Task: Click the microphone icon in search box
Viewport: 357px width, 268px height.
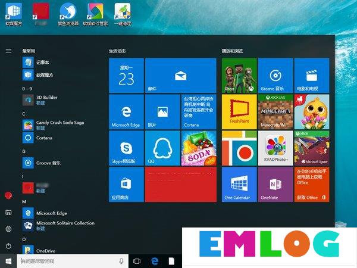Action: 121,261
